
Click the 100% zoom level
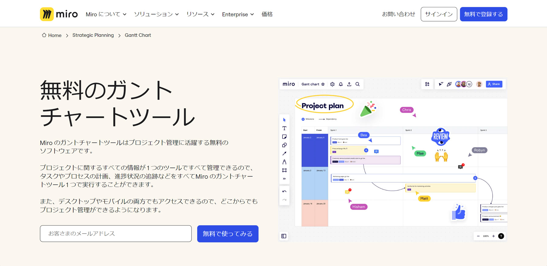(x=486, y=236)
